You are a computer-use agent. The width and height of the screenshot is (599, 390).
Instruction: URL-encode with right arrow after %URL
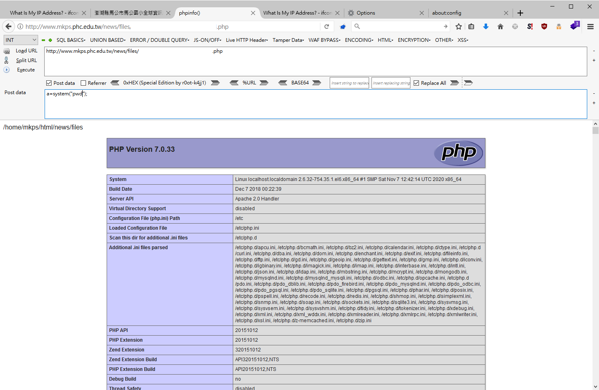click(x=264, y=83)
